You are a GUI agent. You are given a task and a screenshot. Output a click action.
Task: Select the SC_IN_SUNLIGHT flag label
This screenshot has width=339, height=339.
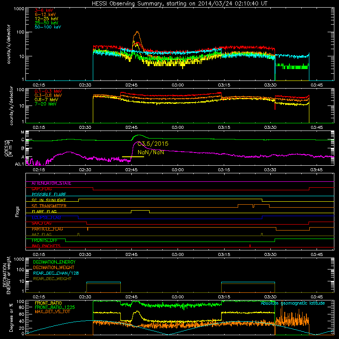[x=49, y=200]
